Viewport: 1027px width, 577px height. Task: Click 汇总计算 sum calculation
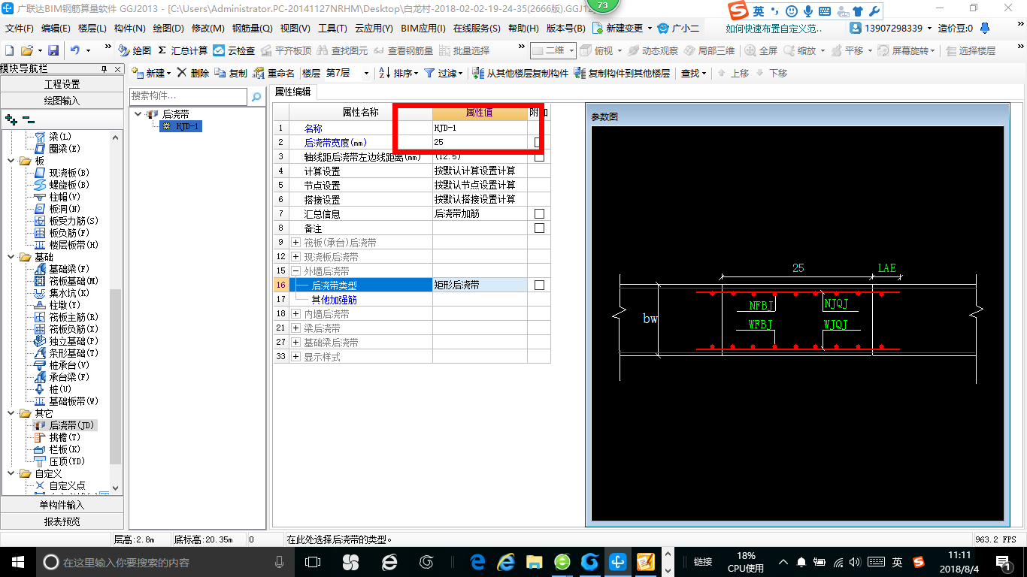pyautogui.click(x=183, y=50)
